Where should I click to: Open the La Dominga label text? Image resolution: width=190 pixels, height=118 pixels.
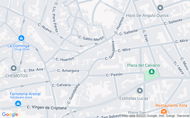[x=18, y=46]
